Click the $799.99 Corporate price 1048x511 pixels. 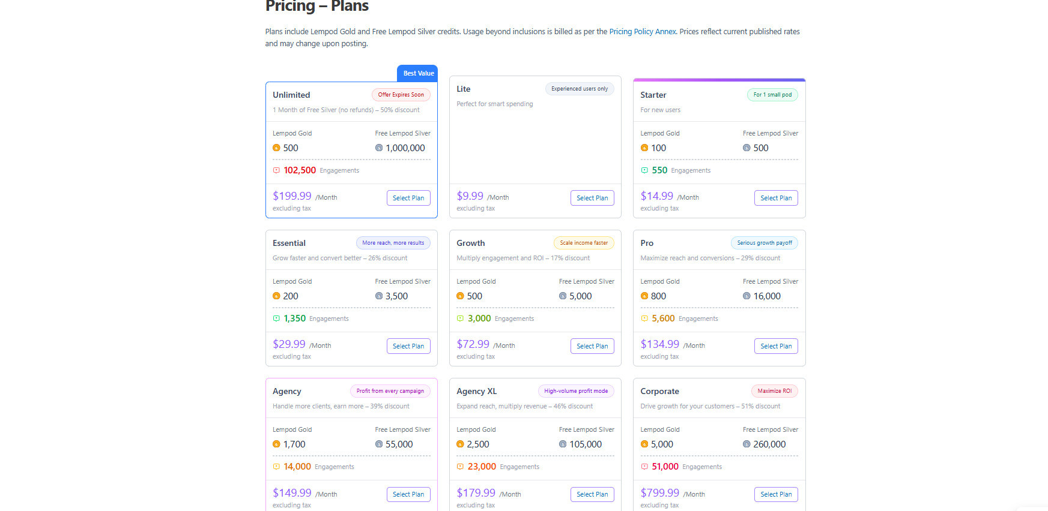click(660, 493)
